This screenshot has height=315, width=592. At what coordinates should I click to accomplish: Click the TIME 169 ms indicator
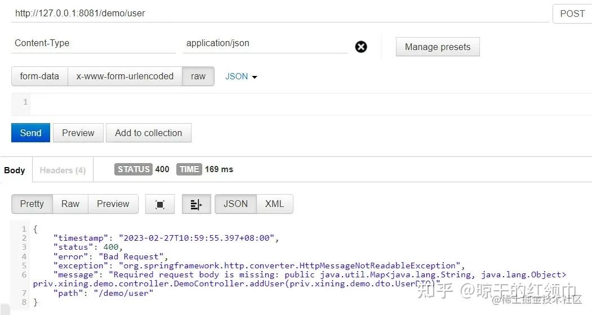[x=204, y=169]
